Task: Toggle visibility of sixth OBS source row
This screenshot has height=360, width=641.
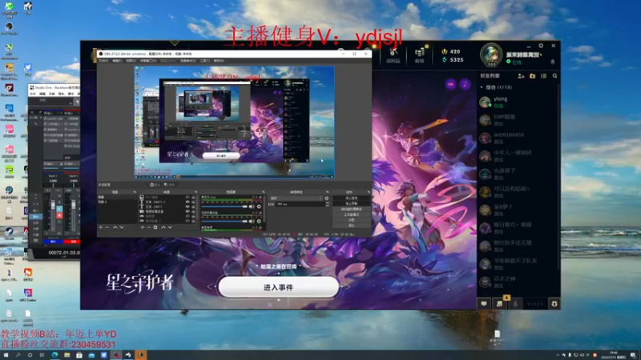Action: (187, 221)
